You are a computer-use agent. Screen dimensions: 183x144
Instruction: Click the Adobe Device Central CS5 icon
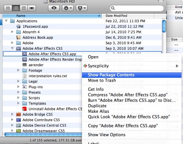pyautogui.click(x=18, y=125)
